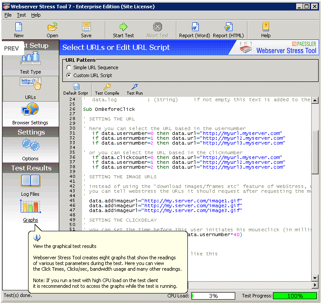The image size is (323, 304).
Task: Open the Help book icon
Action: pos(266,27)
